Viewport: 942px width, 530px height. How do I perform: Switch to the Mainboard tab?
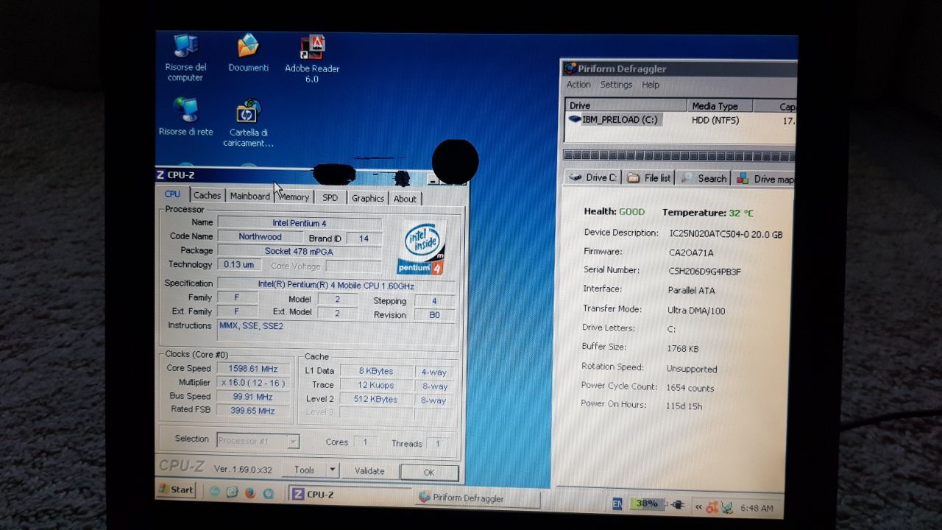pyautogui.click(x=249, y=196)
